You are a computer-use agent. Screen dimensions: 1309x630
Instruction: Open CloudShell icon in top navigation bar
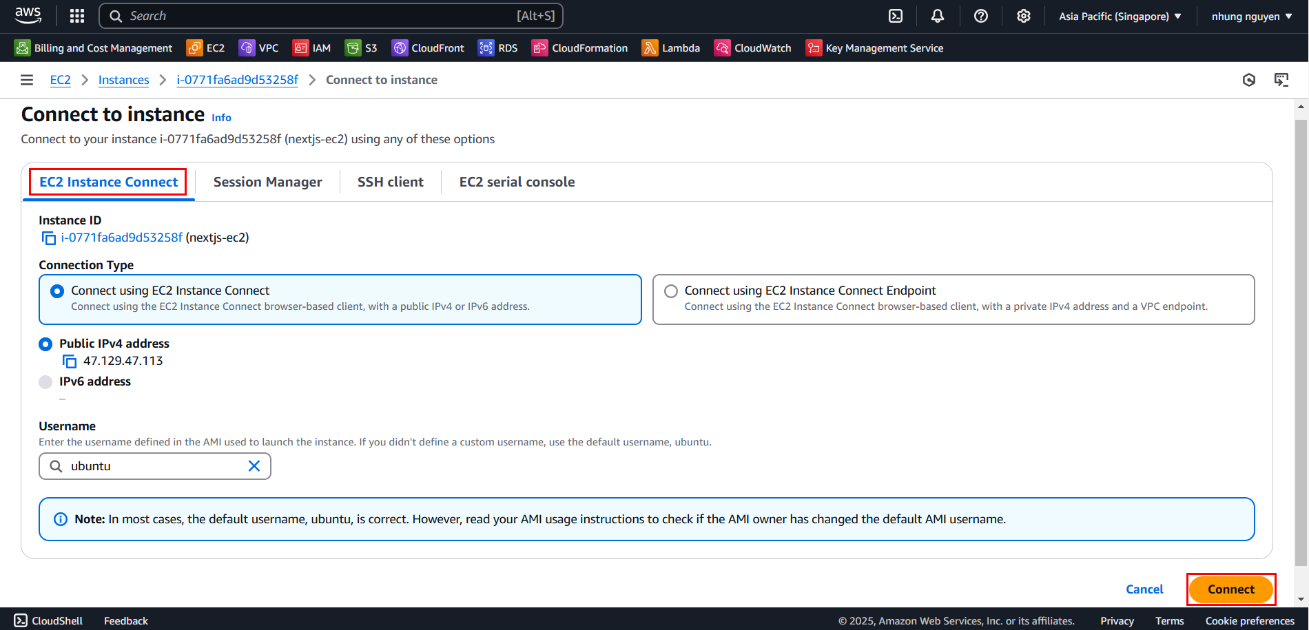pos(896,16)
